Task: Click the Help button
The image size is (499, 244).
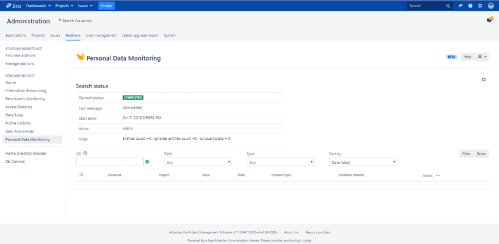Action: click(x=467, y=56)
